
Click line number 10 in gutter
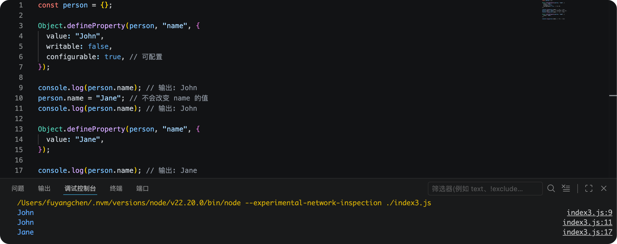[x=19, y=98]
